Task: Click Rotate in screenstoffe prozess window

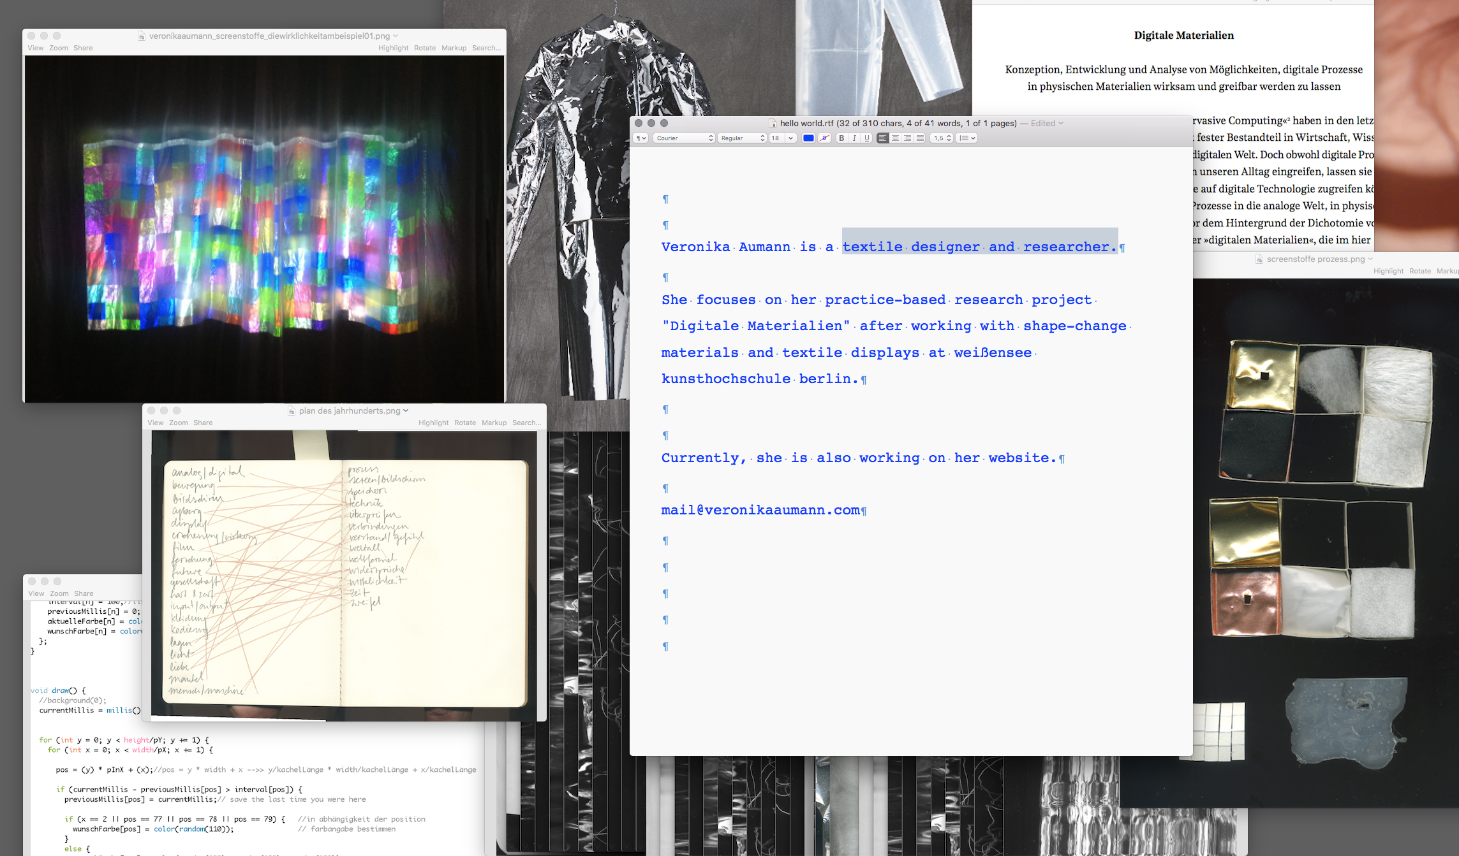Action: [x=1420, y=271]
